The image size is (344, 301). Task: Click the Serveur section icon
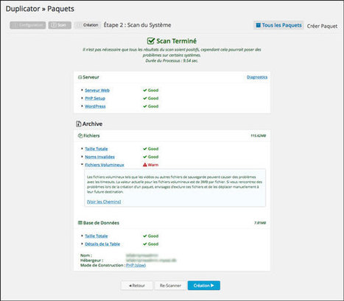click(x=80, y=77)
